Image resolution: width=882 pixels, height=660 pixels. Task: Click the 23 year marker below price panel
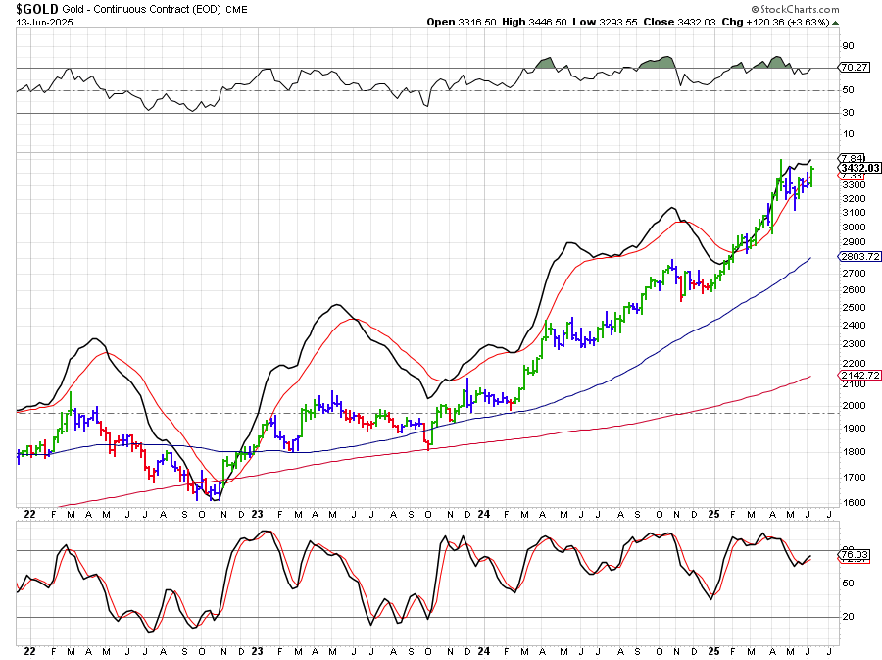[x=258, y=514]
